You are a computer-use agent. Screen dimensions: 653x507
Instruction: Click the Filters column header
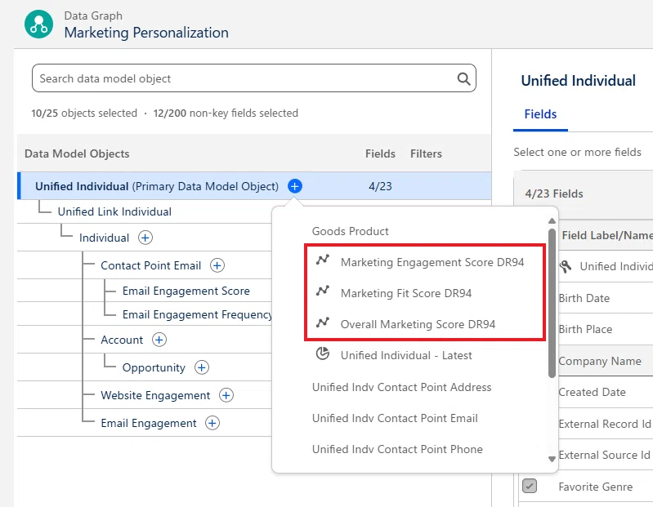426,153
